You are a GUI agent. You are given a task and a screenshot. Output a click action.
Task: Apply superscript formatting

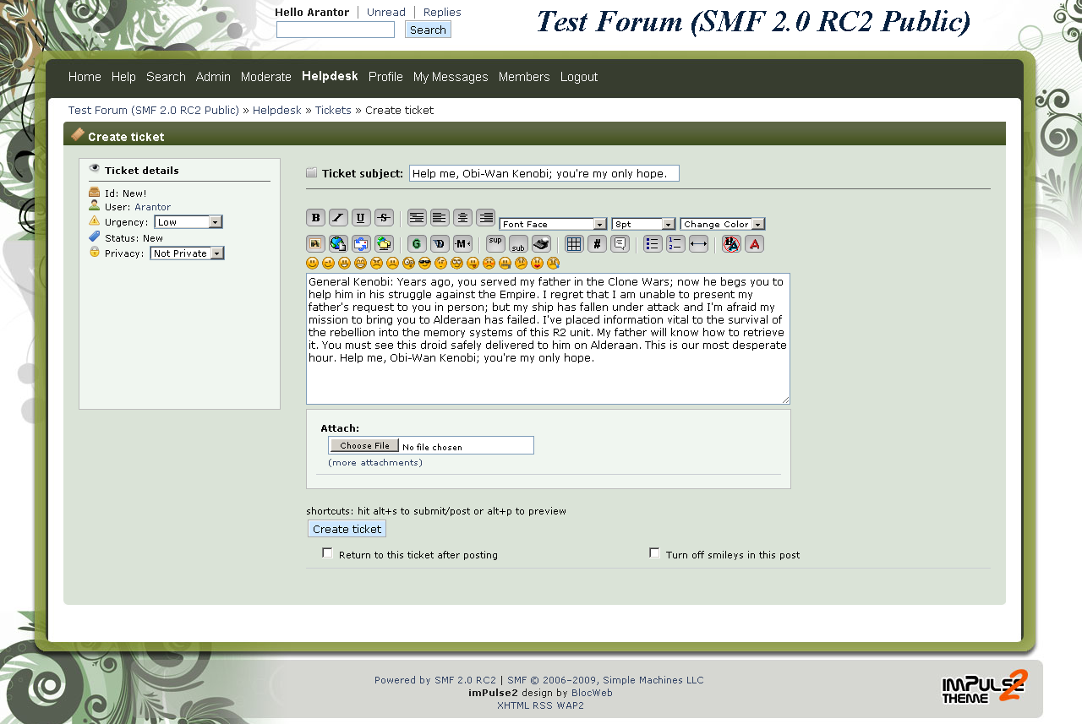[x=495, y=244]
